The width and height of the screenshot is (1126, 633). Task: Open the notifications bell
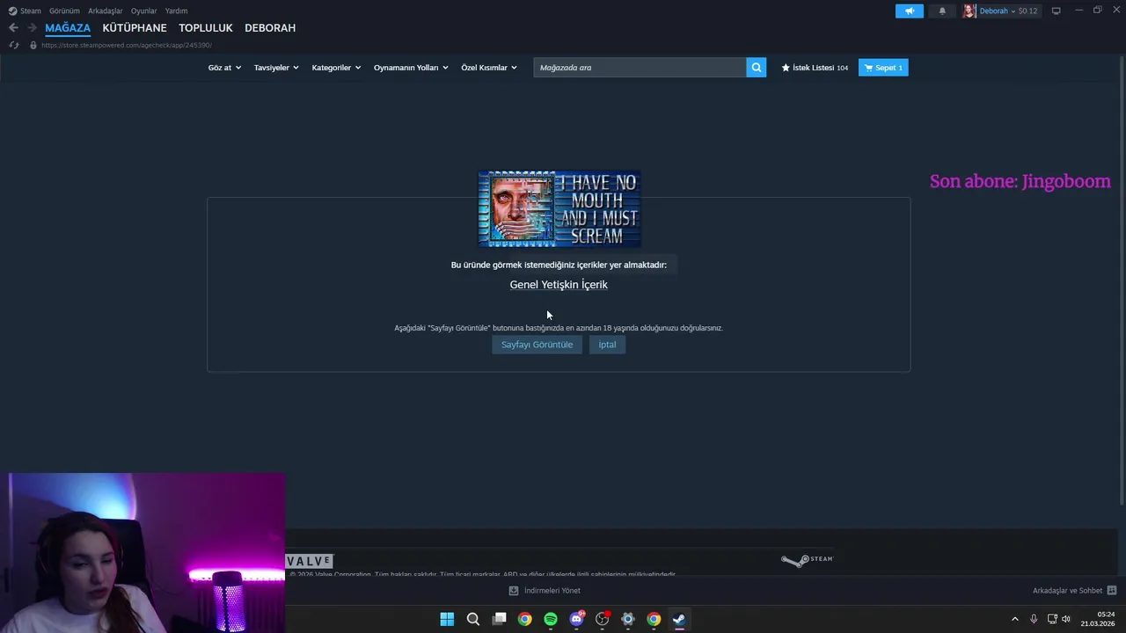click(x=942, y=11)
